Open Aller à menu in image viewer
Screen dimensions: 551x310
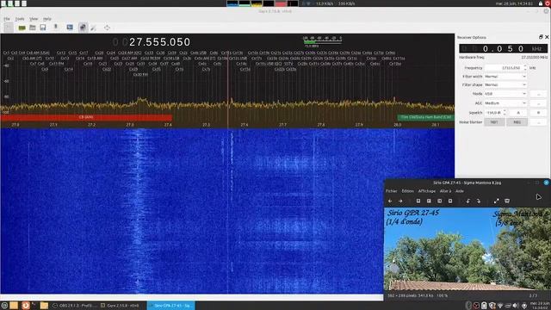pos(445,191)
